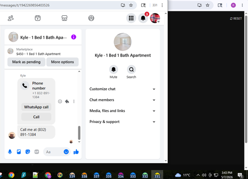
Task: Choose a GIF from the GIF icon
Action: click(37, 152)
